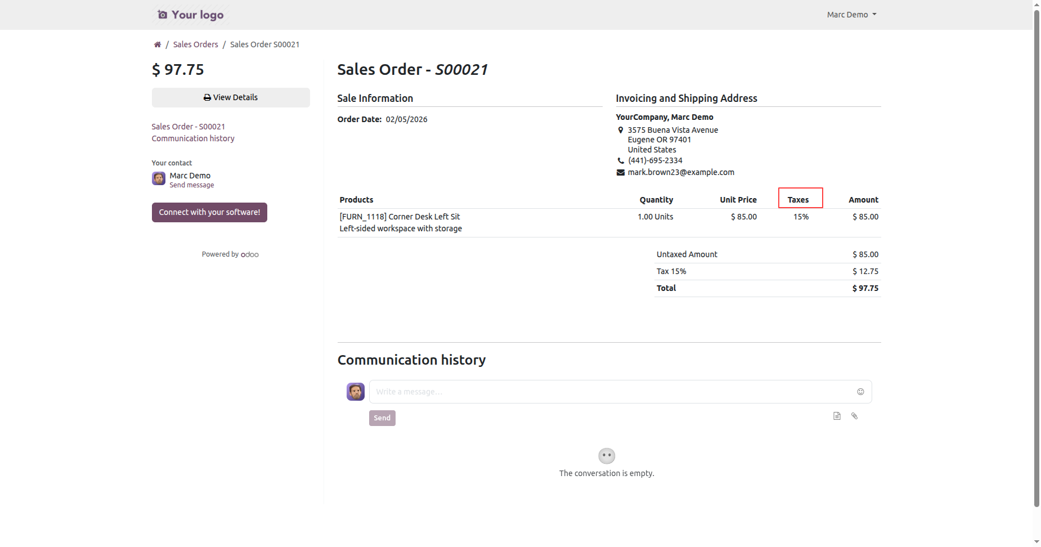Viewport: 1041px width, 547px height.
Task: Click the mark.brown23@example.com email address
Action: [681, 172]
